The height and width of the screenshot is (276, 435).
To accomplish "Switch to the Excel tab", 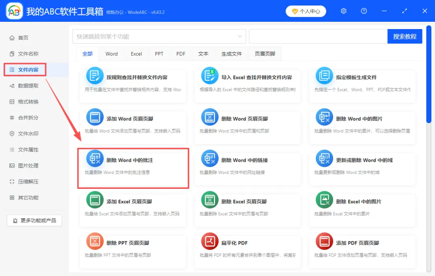I will (136, 54).
